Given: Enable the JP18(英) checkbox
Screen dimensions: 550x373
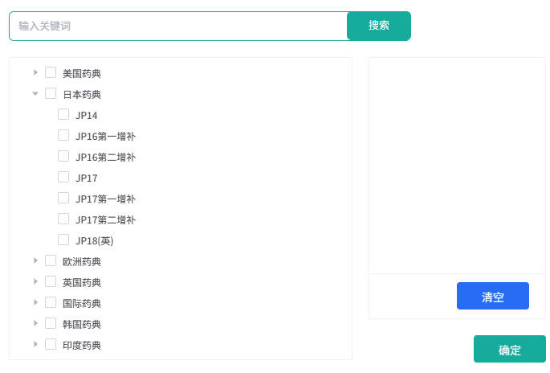Looking at the screenshot, I should tap(63, 240).
